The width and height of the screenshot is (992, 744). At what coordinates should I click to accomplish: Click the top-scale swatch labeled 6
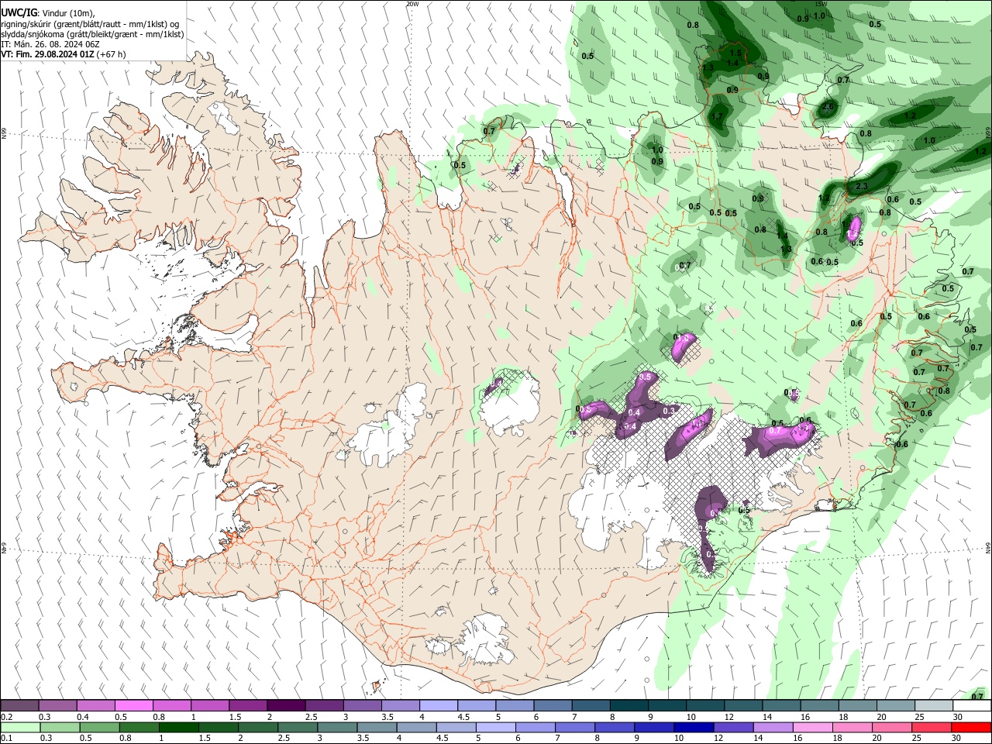click(553, 705)
